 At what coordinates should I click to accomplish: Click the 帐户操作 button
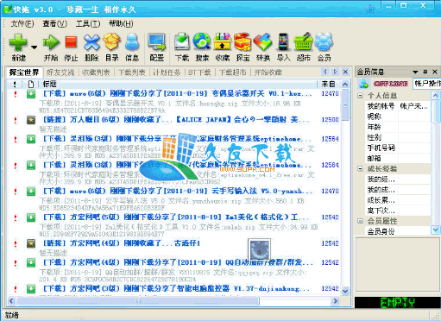(427, 84)
